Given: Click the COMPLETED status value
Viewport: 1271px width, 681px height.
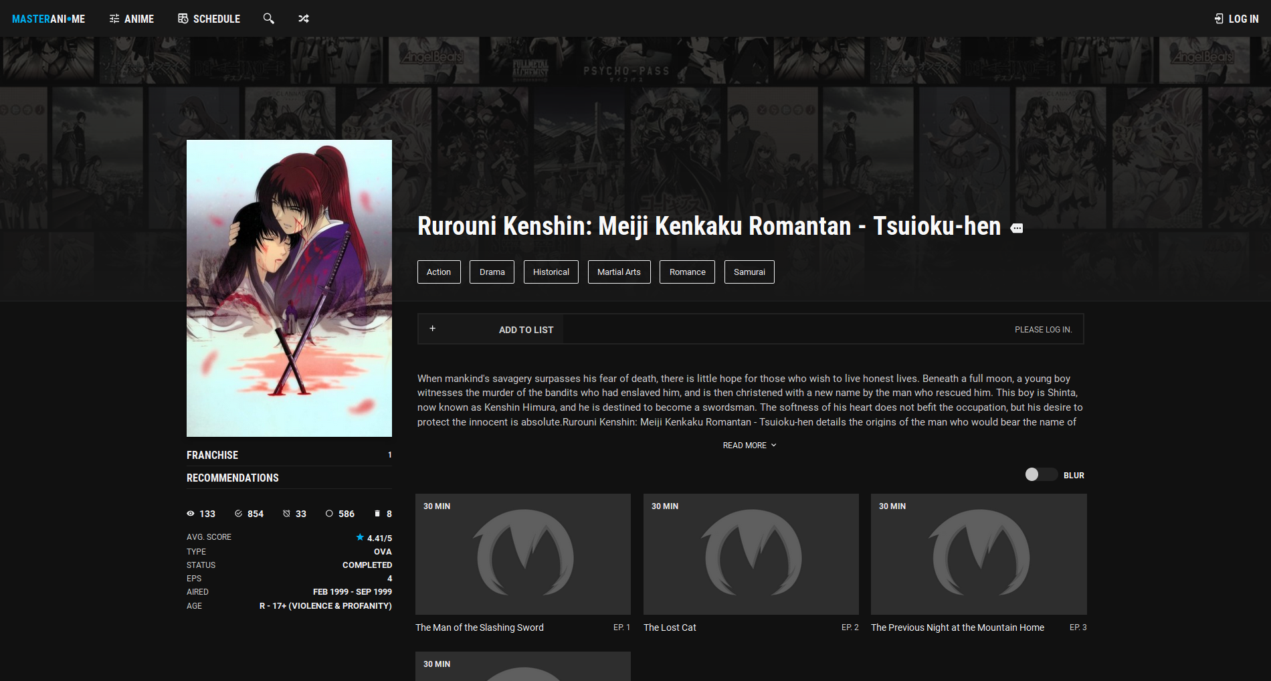Looking at the screenshot, I should click(x=367, y=565).
